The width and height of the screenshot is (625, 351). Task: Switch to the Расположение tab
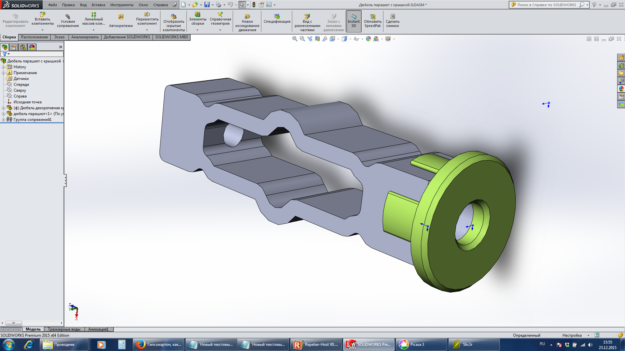[35, 37]
